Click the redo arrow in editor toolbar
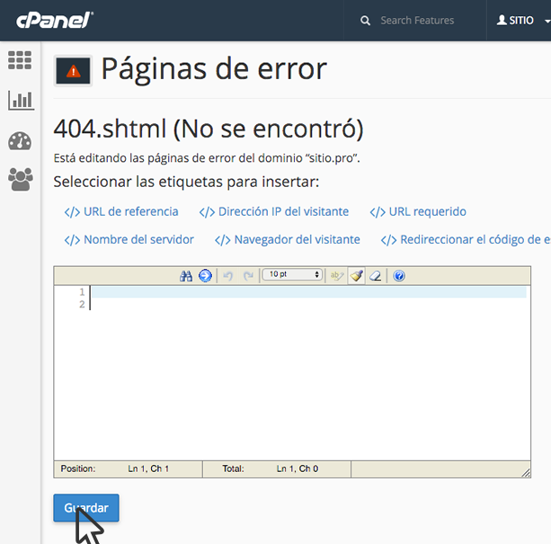 coord(248,275)
